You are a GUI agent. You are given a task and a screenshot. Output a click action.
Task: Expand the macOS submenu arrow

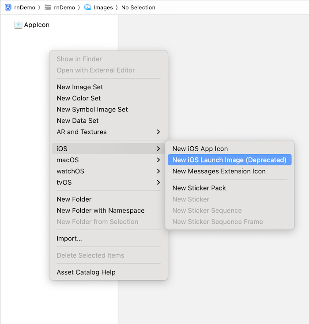click(x=158, y=160)
